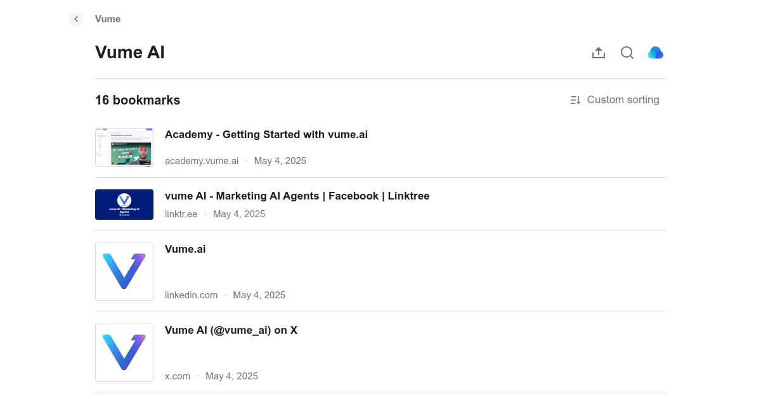Screen dimensions: 761x399
Task: Click the X bookmark Vume logo thumbnail
Action: pos(124,353)
